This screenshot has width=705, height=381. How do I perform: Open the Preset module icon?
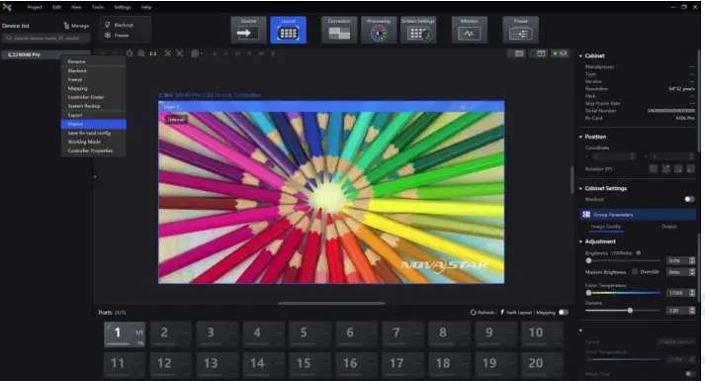click(x=520, y=30)
